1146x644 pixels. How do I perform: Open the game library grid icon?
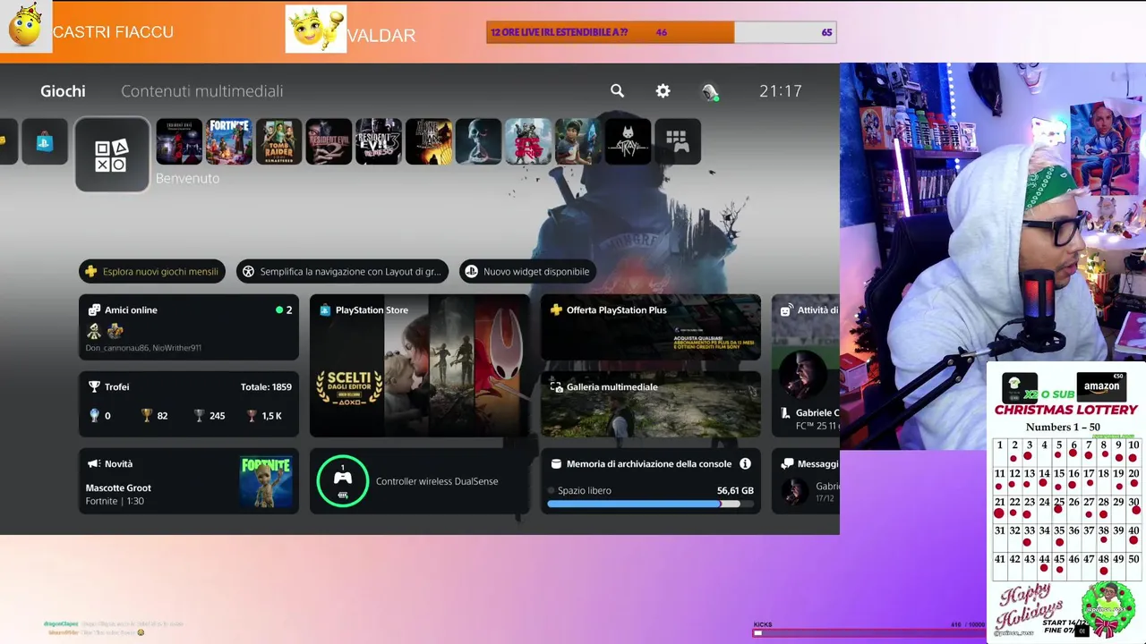coord(678,142)
